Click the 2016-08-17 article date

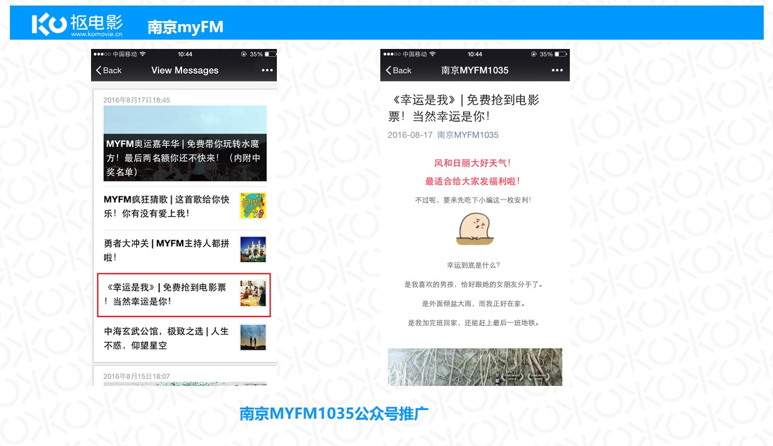pyautogui.click(x=410, y=135)
